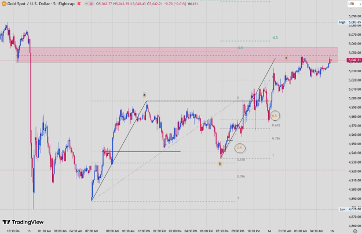Click the 5,020.00 price scale label
362x234 pixels.
[354, 80]
